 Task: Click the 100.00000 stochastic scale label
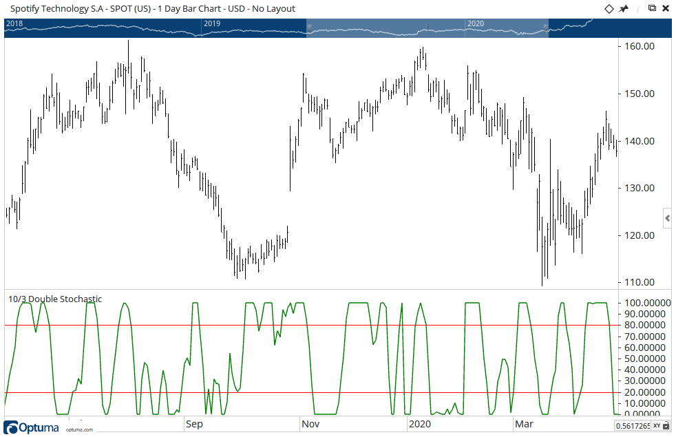tap(648, 303)
